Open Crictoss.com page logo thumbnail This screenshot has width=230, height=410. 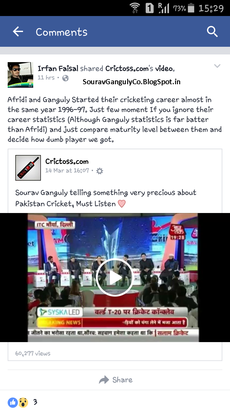click(28, 168)
